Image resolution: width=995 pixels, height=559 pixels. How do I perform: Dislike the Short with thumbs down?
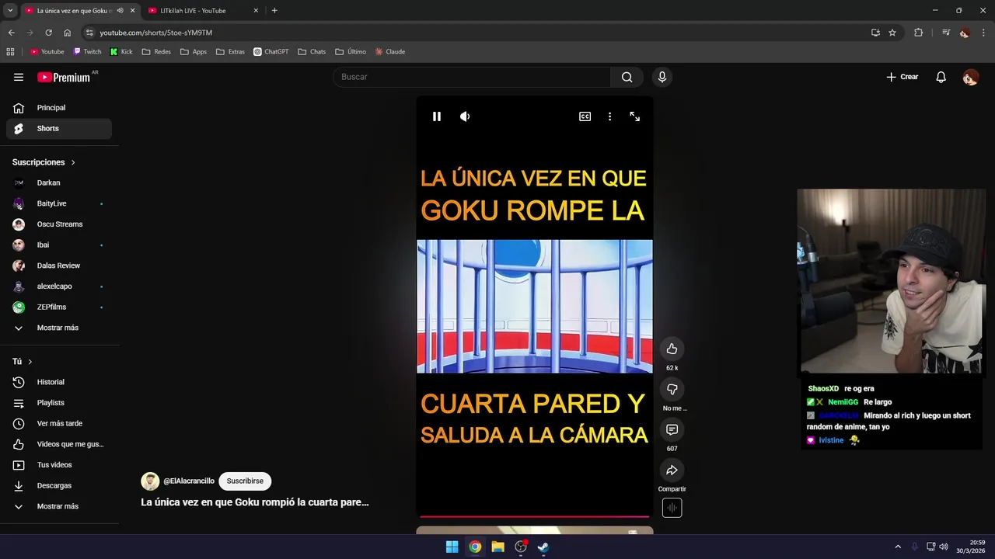point(672,389)
